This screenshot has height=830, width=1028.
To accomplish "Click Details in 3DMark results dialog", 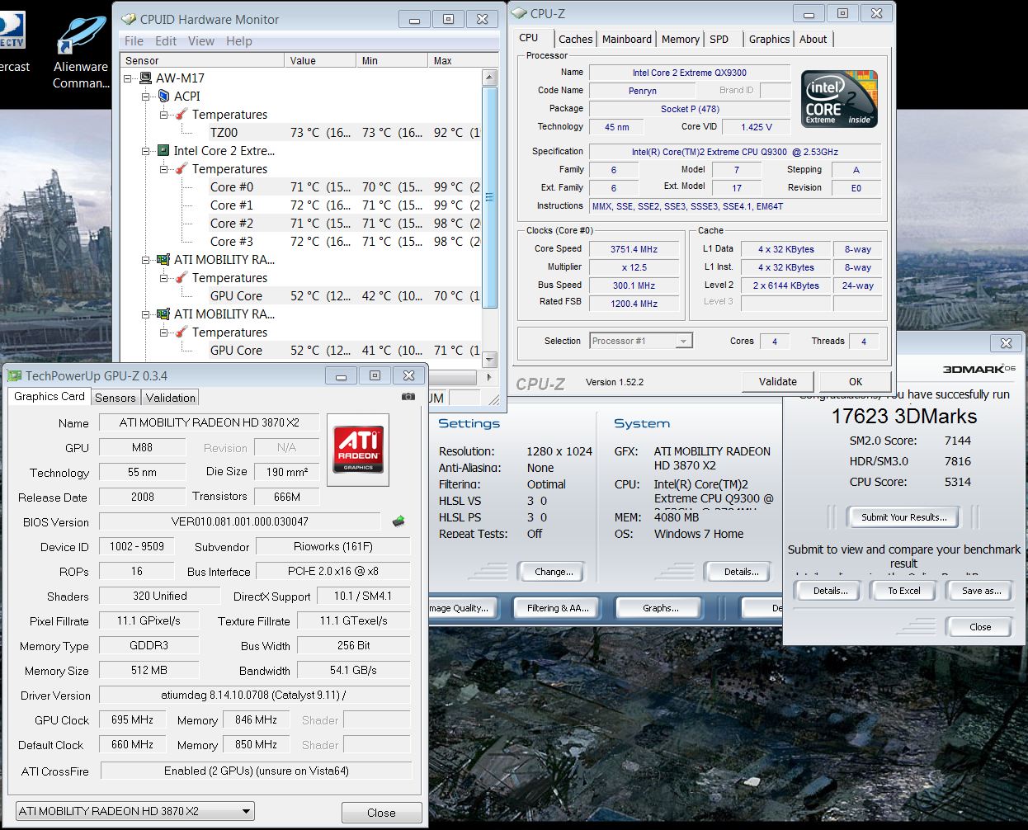I will [x=830, y=591].
